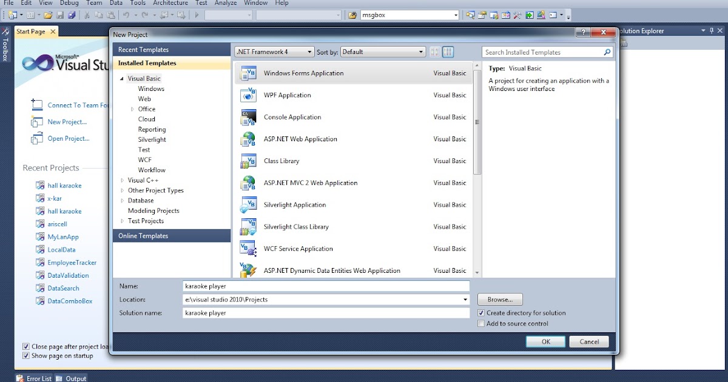
Task: Switch template list to medium icons view
Action: (x=448, y=52)
